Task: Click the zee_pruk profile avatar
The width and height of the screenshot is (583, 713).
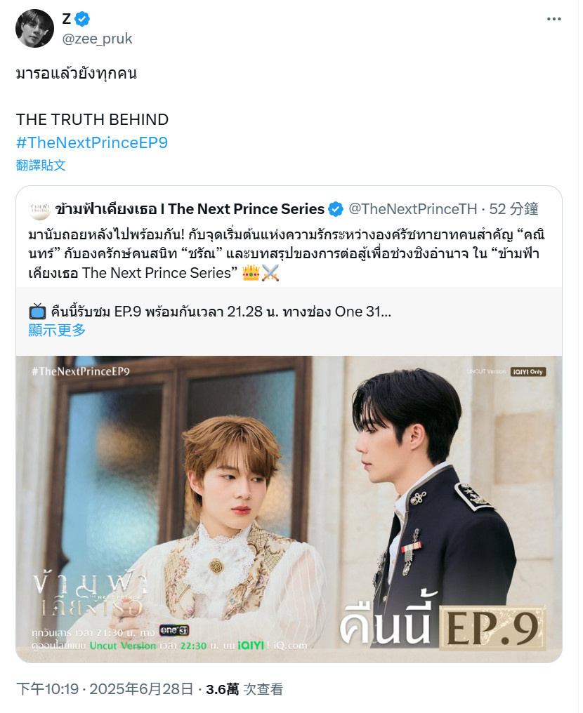Action: 34,28
